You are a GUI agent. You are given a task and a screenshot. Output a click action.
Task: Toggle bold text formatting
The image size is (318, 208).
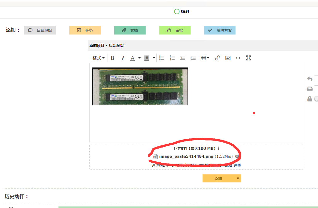pyautogui.click(x=112, y=58)
